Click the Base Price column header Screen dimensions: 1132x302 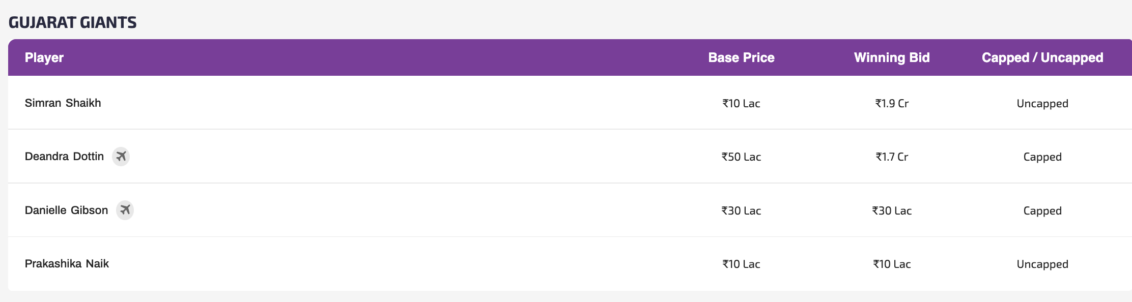(x=741, y=57)
